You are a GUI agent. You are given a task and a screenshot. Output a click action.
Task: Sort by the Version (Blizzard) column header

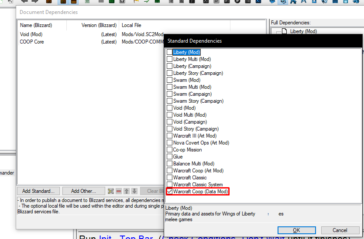93,25
